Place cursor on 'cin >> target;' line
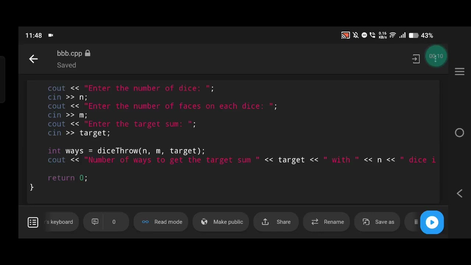This screenshot has width=471, height=265. [x=79, y=133]
